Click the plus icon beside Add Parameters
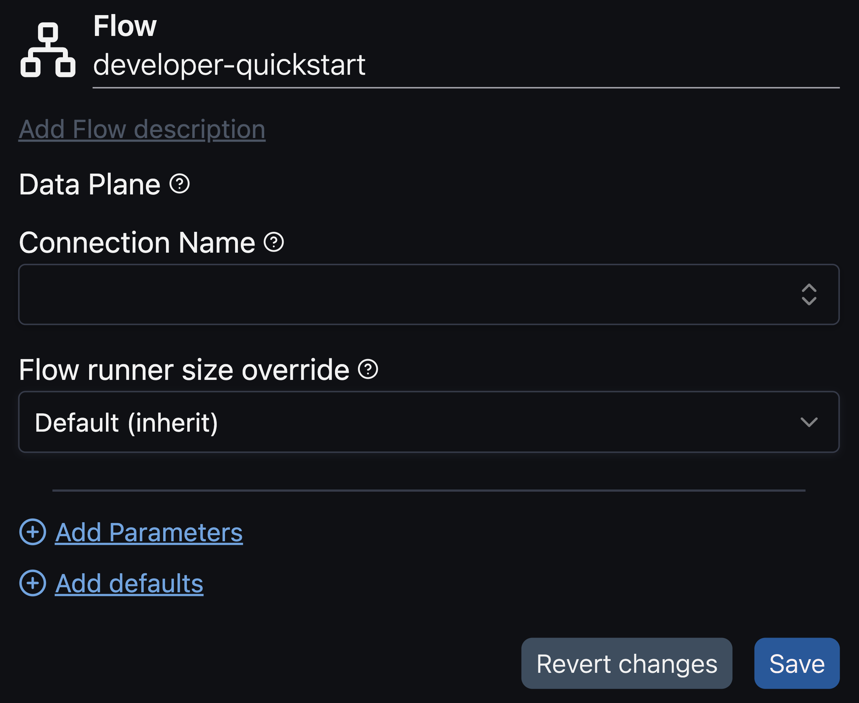This screenshot has width=859, height=703. 33,532
